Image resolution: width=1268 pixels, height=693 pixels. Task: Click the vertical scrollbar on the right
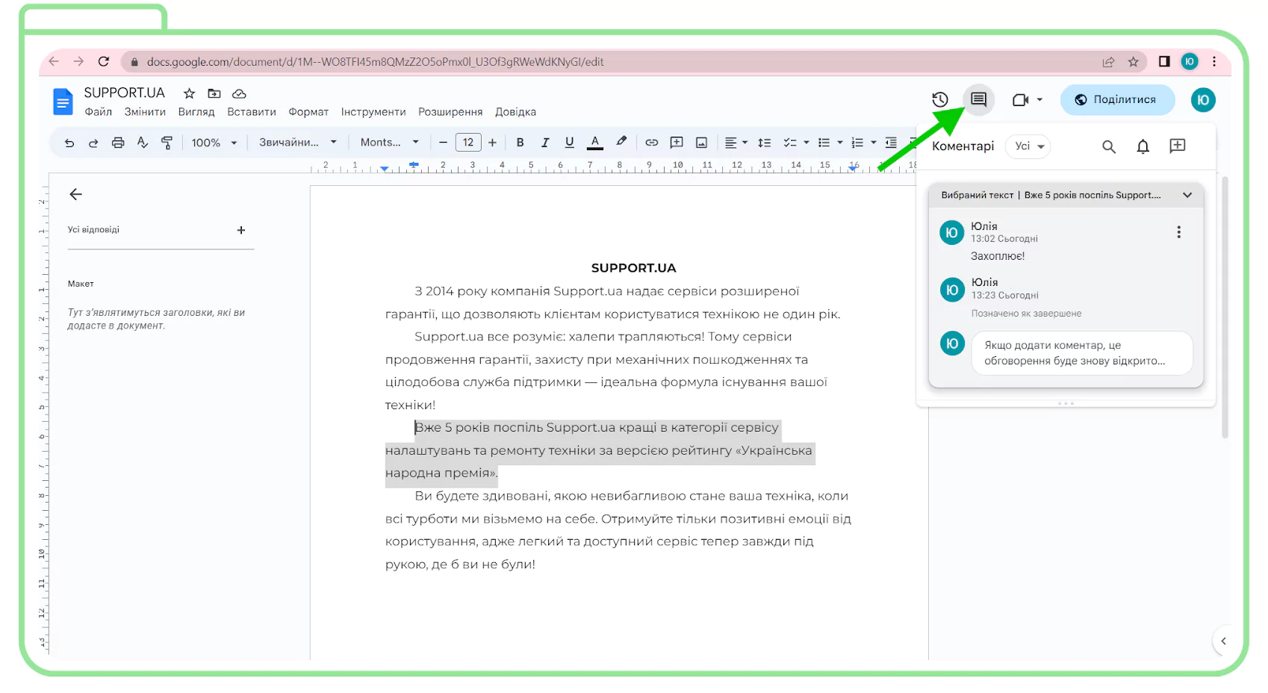1225,308
